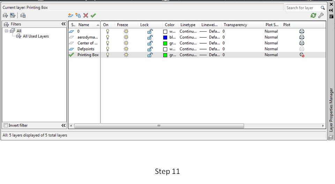This screenshot has width=335, height=184.
Task: Sort by the Status column header
Action: (73, 25)
